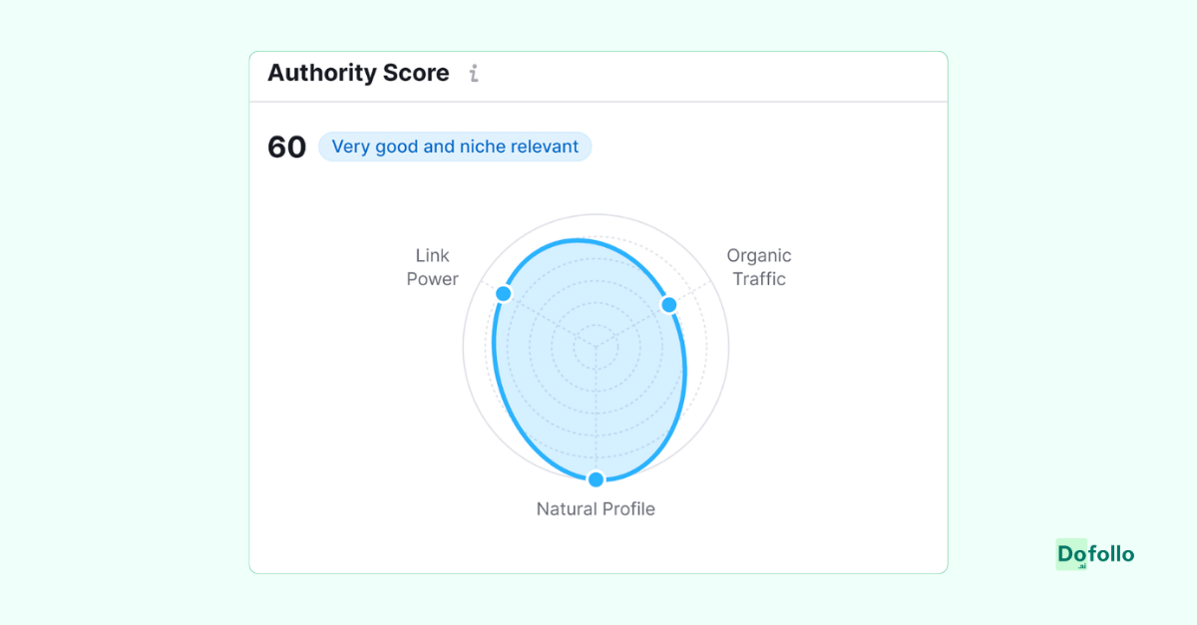Toggle the Link Power axis label
This screenshot has width=1197, height=625.
pyautogui.click(x=432, y=267)
